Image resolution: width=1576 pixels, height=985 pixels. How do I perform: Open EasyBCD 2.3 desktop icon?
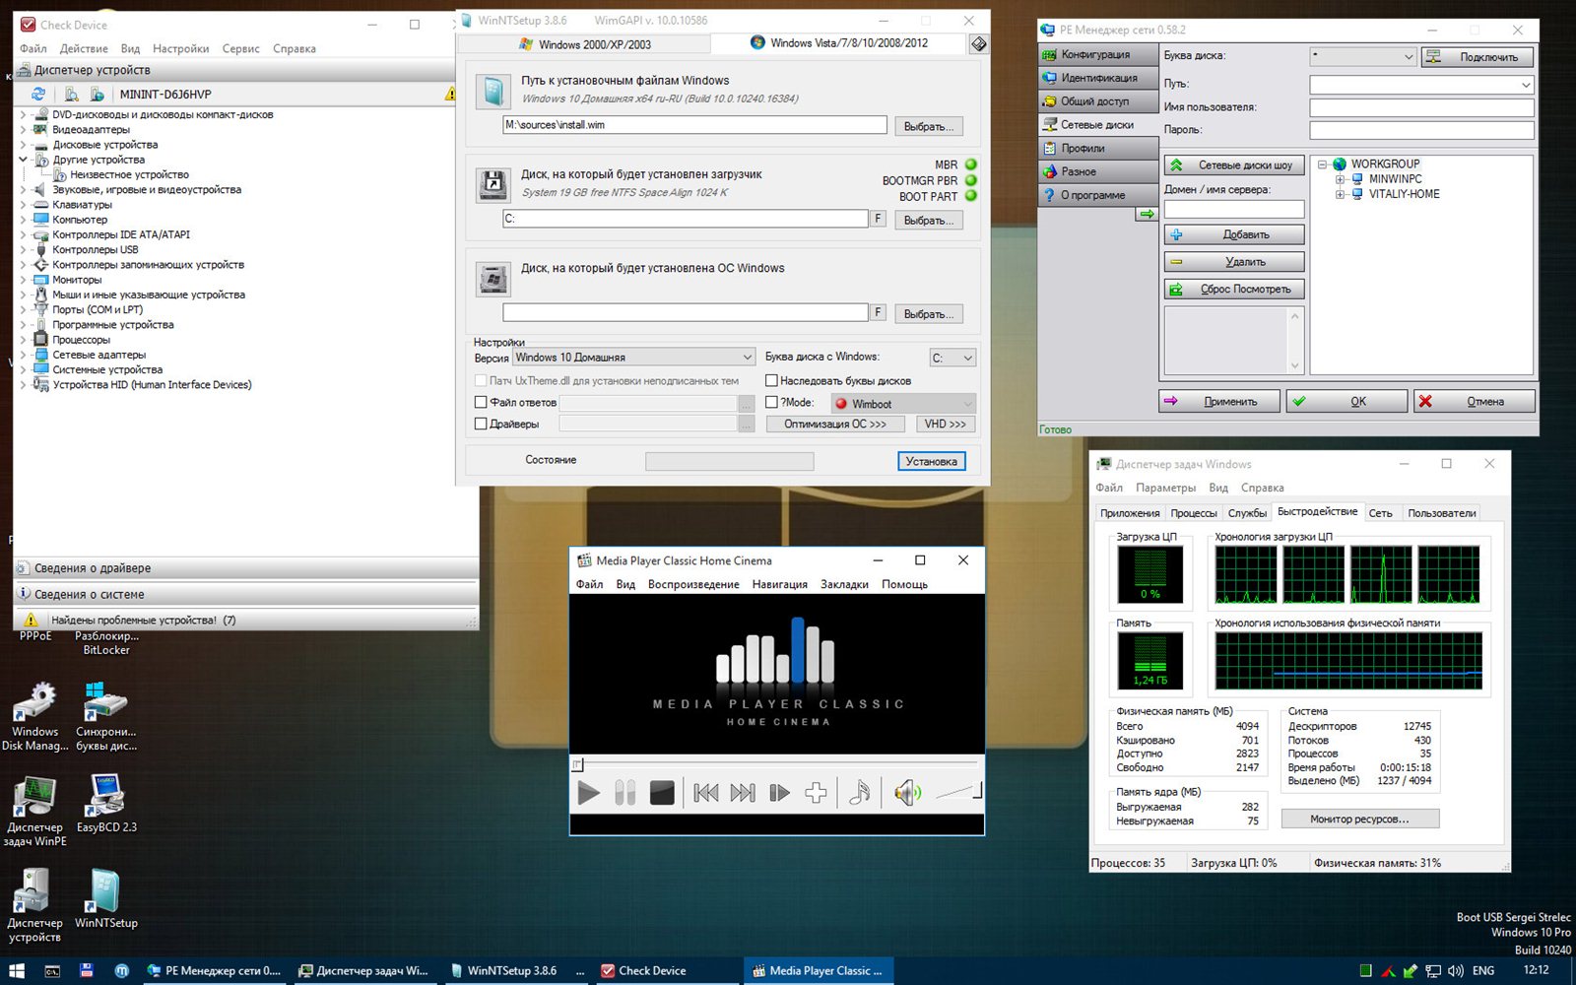coord(106,804)
